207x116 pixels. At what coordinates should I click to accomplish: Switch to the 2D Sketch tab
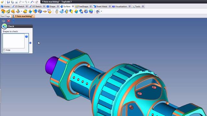[18, 6]
